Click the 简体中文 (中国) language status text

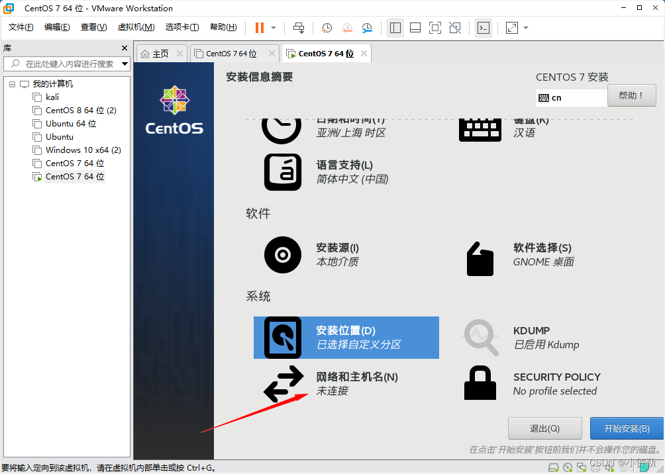tap(352, 179)
